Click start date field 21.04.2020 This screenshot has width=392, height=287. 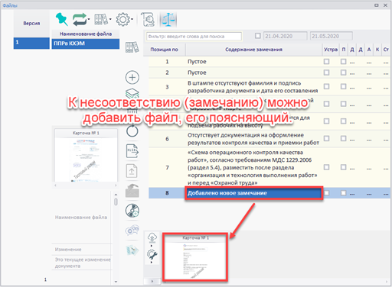285,36
